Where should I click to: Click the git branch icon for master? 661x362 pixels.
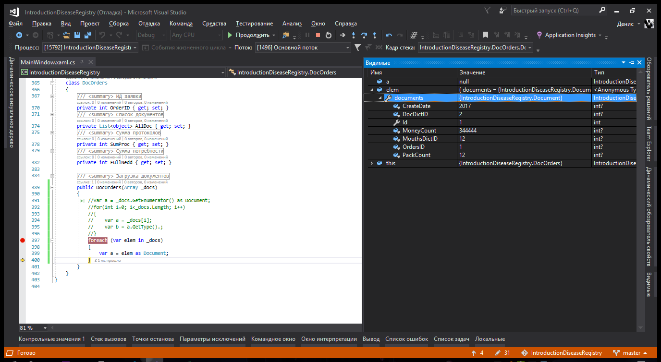616,353
